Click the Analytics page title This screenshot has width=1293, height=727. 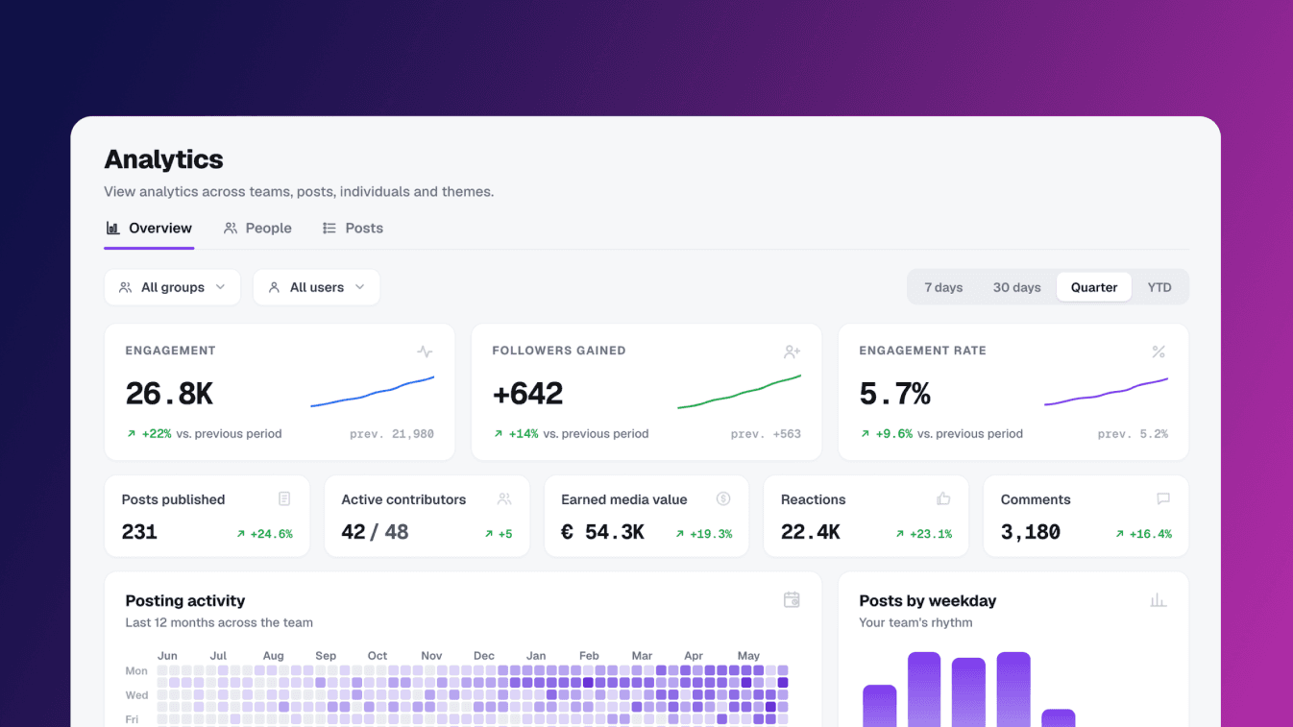(163, 159)
